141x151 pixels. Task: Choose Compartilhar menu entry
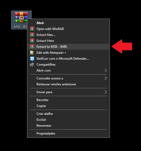[x=68, y=65]
